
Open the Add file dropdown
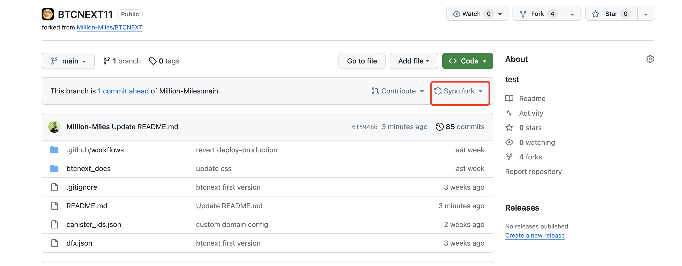coord(414,61)
